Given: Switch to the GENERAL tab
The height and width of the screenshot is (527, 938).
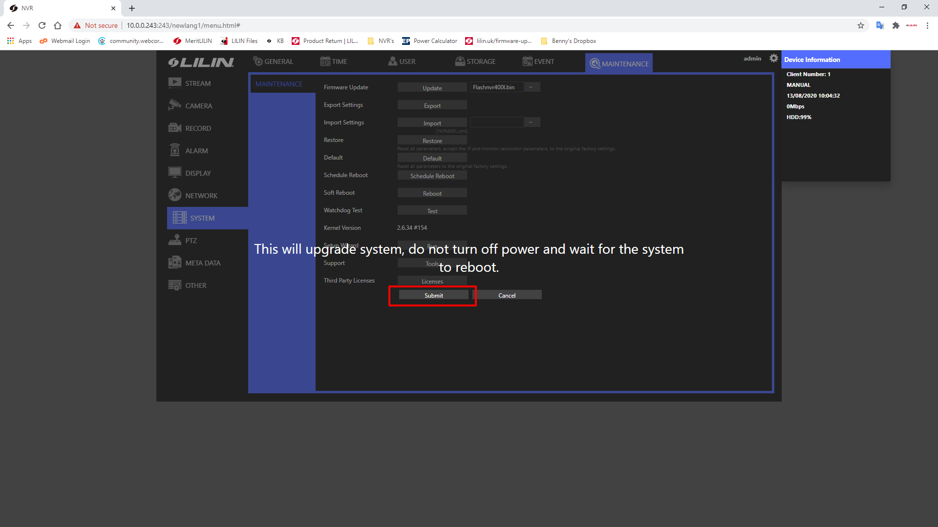Looking at the screenshot, I should click(x=273, y=61).
